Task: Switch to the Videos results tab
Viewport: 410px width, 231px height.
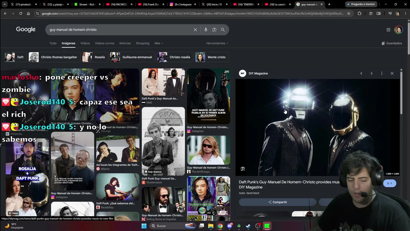Action: click(85, 43)
